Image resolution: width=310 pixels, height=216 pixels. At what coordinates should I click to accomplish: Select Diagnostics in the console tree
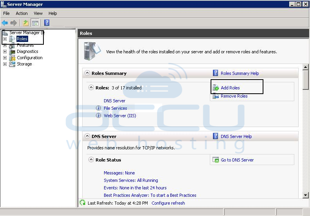point(27,51)
